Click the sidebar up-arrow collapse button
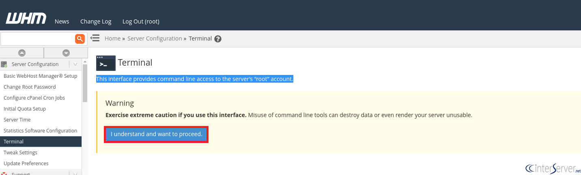The width and height of the screenshot is (581, 175). (22, 53)
